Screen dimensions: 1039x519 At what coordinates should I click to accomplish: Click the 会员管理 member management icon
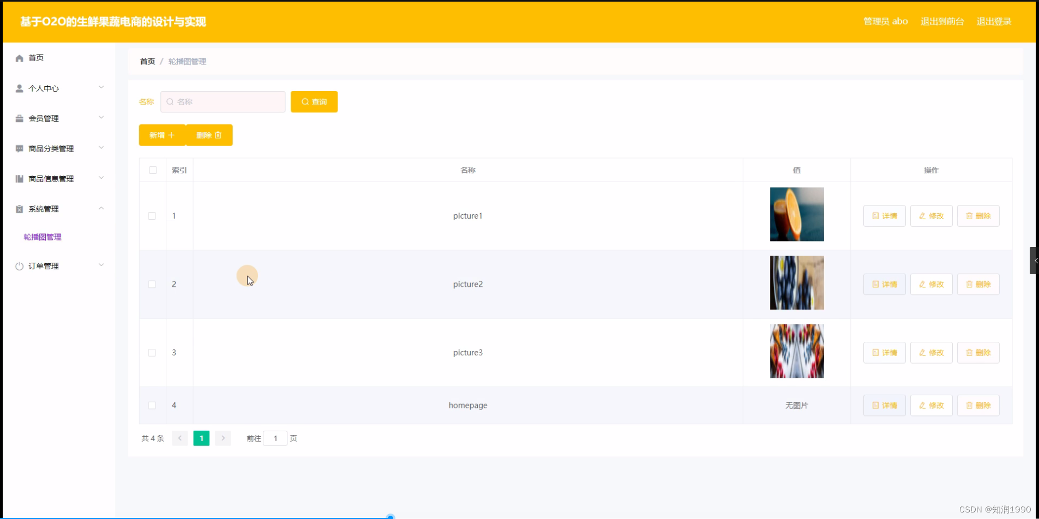(20, 118)
